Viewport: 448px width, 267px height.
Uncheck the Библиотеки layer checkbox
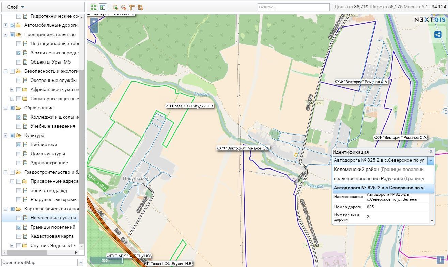[x=18, y=144]
